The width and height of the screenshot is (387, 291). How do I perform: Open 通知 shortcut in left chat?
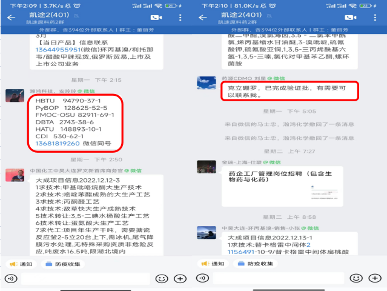pos(21,264)
